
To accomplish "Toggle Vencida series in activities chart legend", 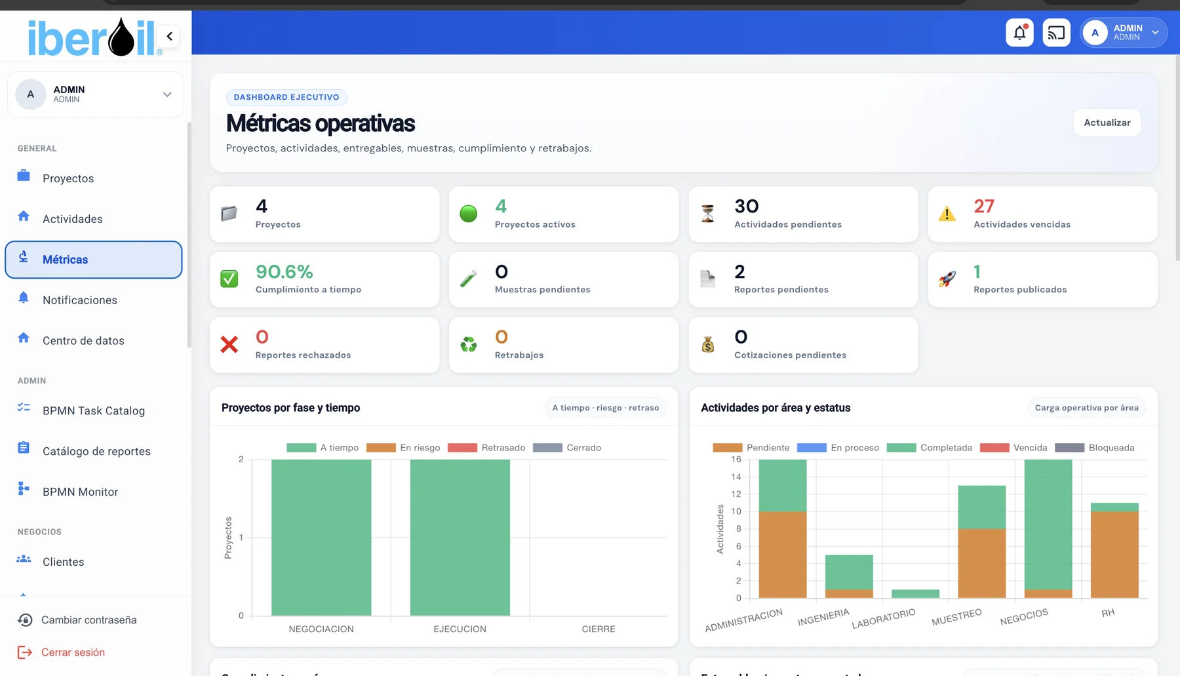I will click(x=1013, y=448).
